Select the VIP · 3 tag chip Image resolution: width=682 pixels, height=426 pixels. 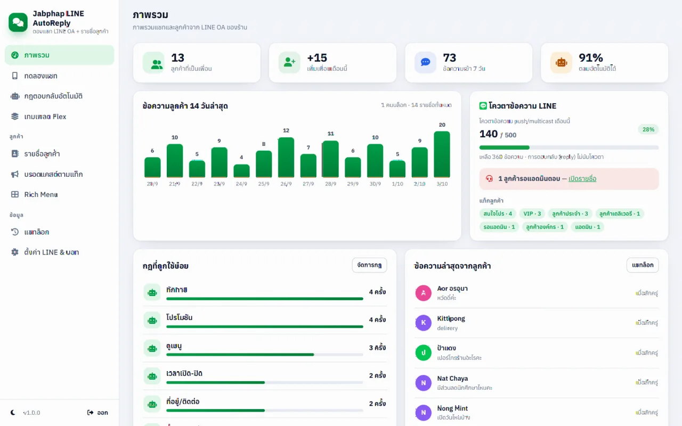pos(532,214)
